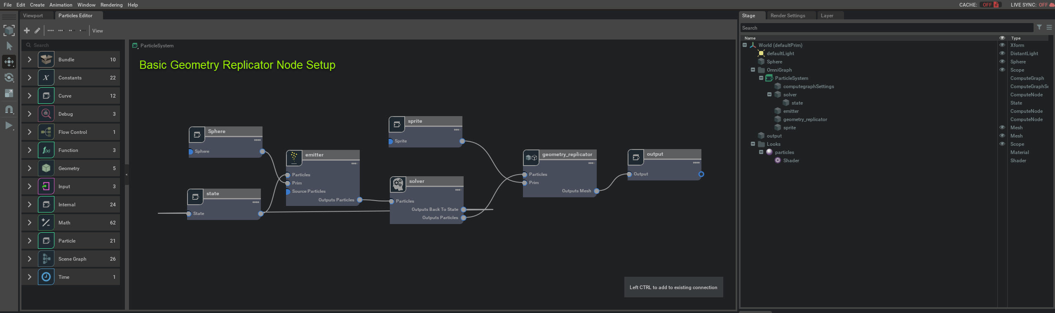Viewport: 1055px width, 313px height.
Task: Choose the rotate tool in left toolbar
Action: tap(9, 77)
